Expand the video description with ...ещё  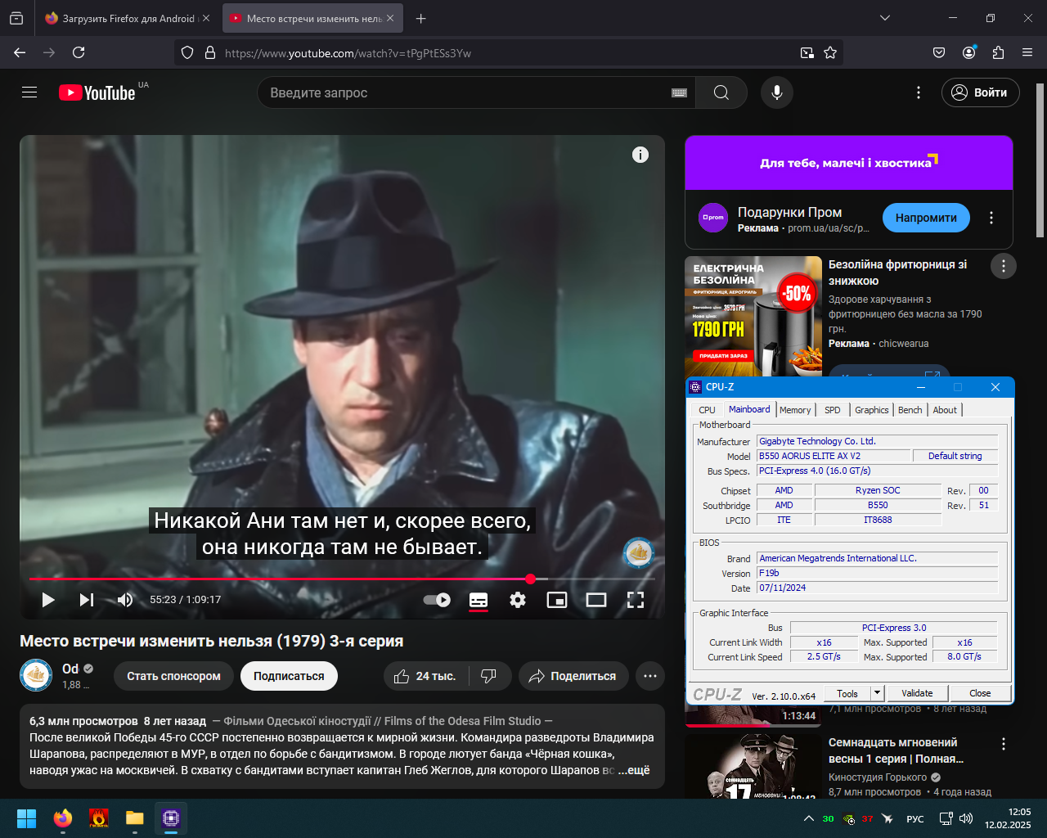coord(634,770)
